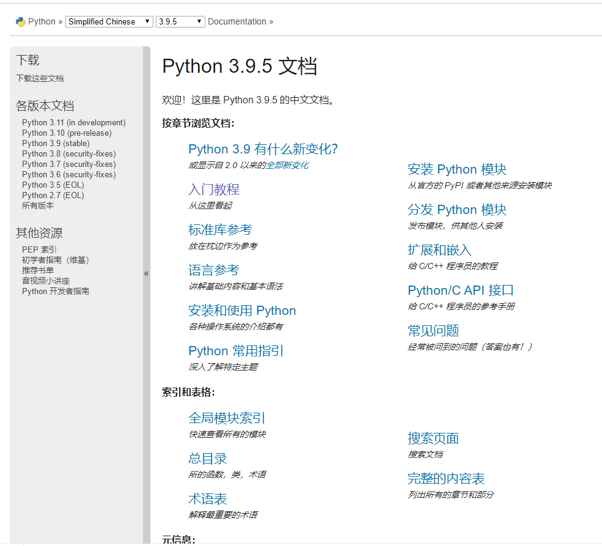Open the 完整的内容表 link

tap(446, 478)
